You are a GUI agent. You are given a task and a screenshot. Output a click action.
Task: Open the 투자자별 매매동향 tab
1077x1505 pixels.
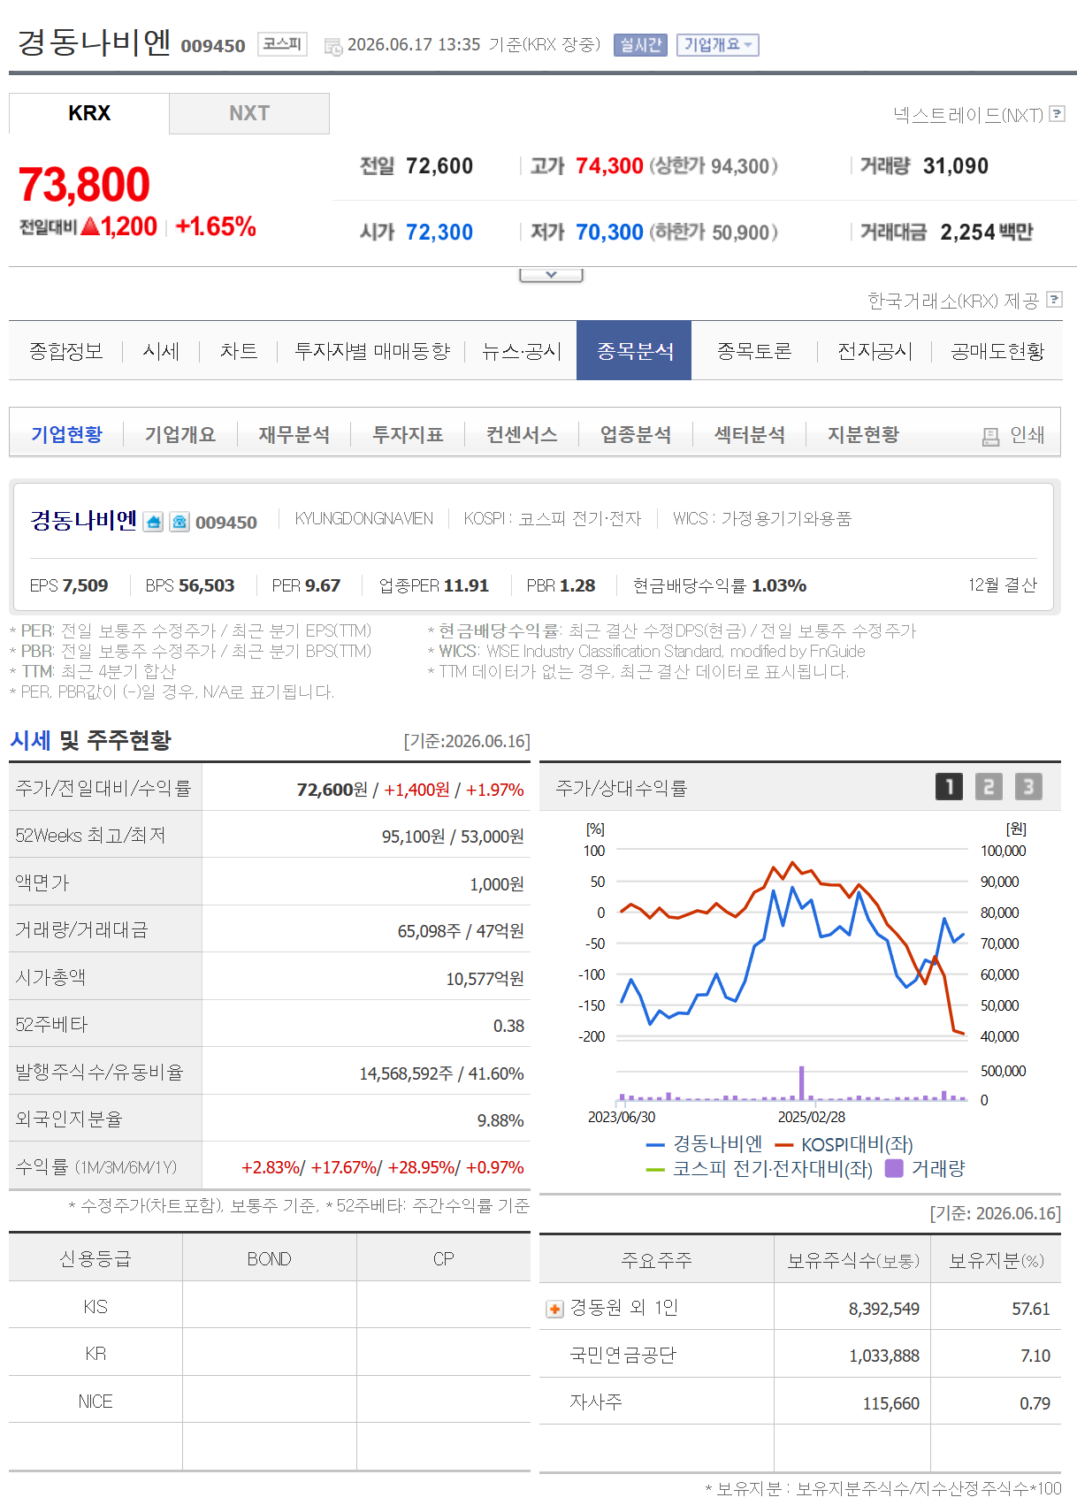click(372, 351)
